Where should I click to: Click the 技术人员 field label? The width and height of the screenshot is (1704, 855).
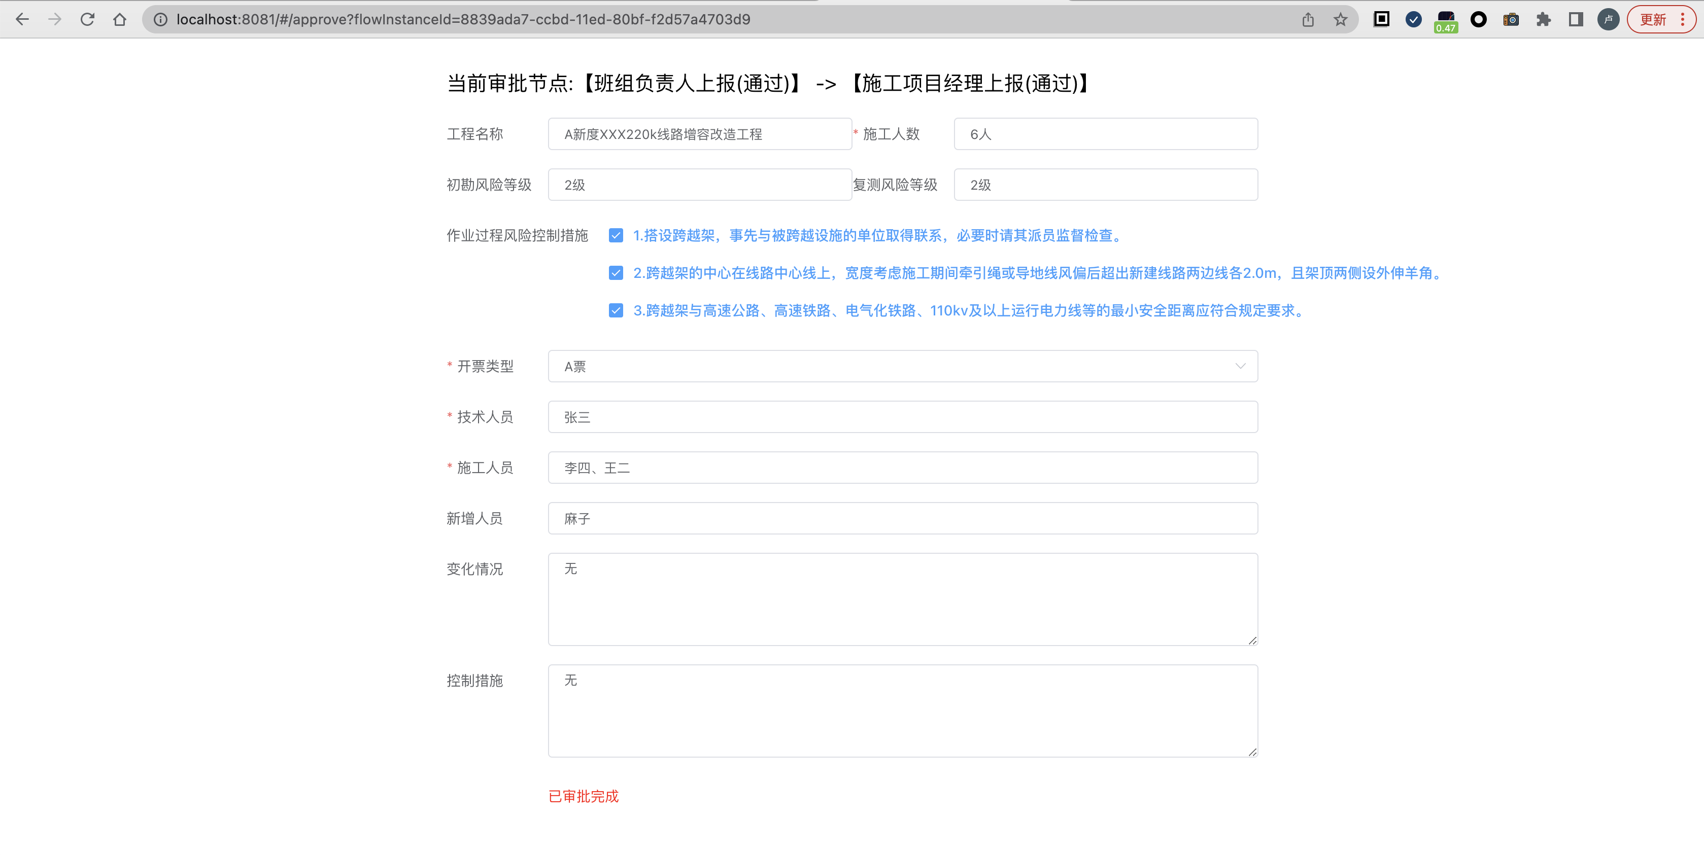[485, 417]
